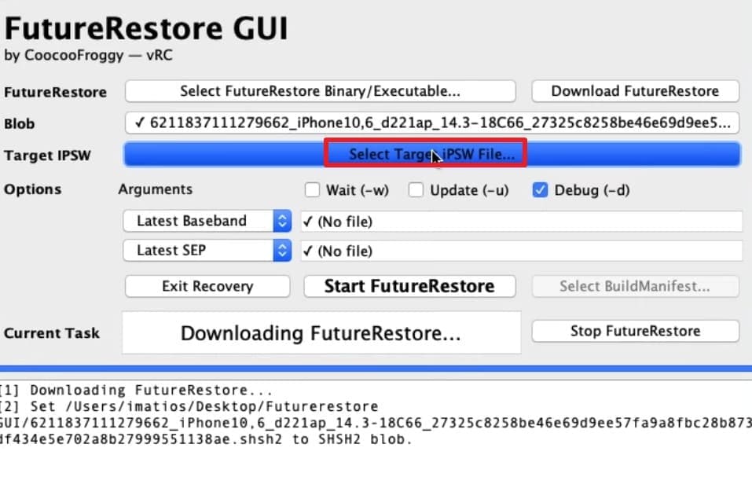Click the Select FutureRestore Binary/Executable button
The height and width of the screenshot is (477, 752).
pyautogui.click(x=320, y=91)
